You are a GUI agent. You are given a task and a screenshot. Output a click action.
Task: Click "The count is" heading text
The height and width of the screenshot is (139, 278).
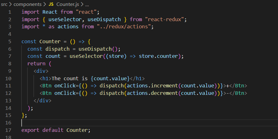69,78
